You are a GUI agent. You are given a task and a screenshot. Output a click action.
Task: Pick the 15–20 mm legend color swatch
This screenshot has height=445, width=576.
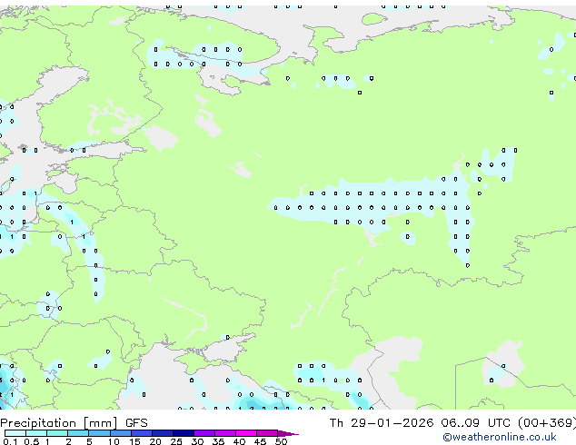click(x=142, y=433)
